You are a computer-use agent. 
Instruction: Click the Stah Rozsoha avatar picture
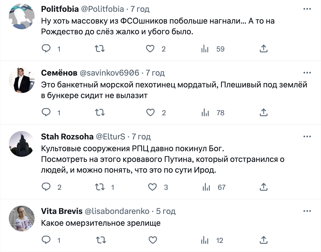click(x=22, y=144)
